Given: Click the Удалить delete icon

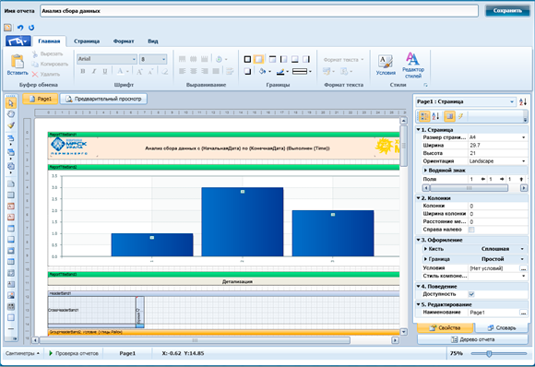Looking at the screenshot, I should (x=35, y=74).
